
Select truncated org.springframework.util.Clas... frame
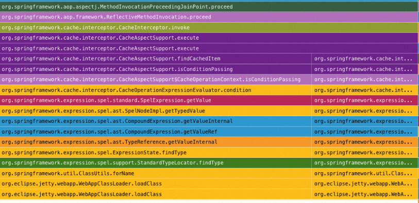pos(365,173)
